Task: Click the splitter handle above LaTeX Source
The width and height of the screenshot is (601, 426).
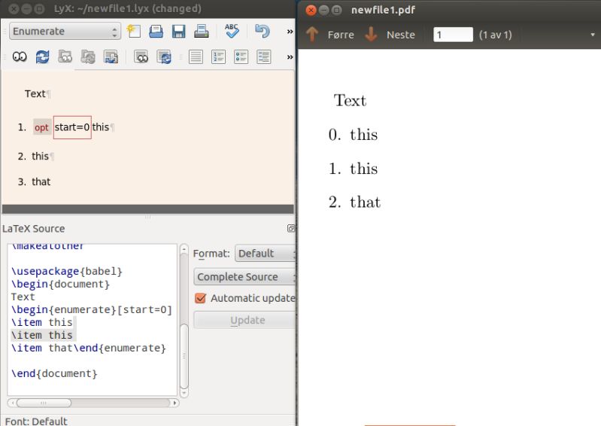Action: (148, 217)
